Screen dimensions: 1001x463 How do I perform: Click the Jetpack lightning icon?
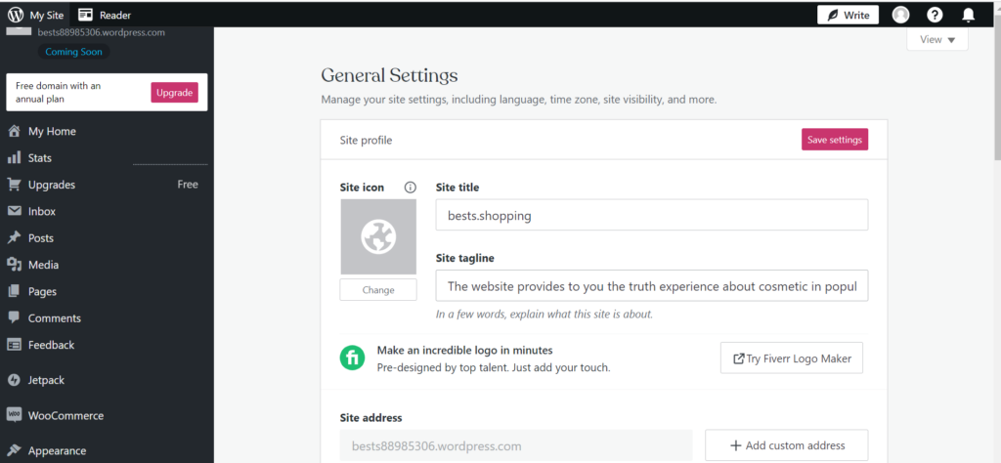[x=14, y=380]
